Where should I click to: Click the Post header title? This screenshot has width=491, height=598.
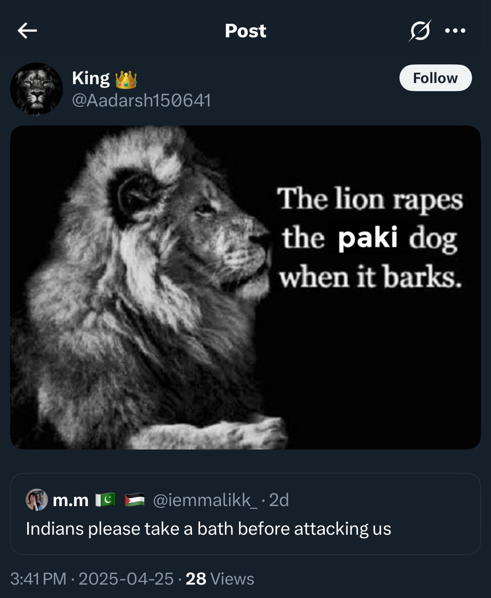pos(245,31)
